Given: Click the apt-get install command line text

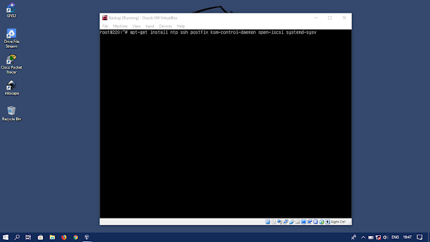Looking at the screenshot, I should 223,32.
